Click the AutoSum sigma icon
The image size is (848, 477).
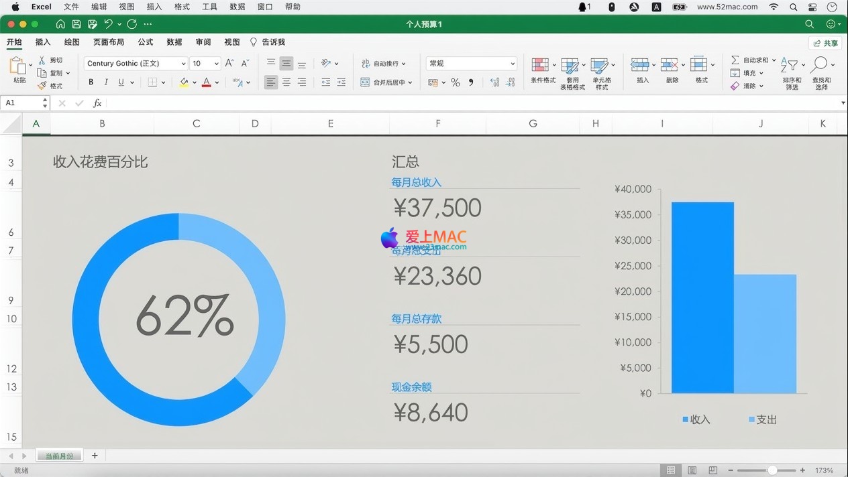pyautogui.click(x=735, y=60)
